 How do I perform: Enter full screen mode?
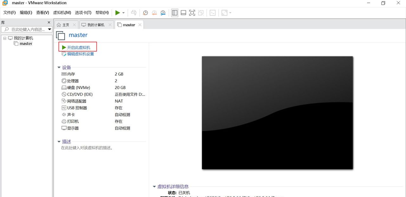[192, 13]
